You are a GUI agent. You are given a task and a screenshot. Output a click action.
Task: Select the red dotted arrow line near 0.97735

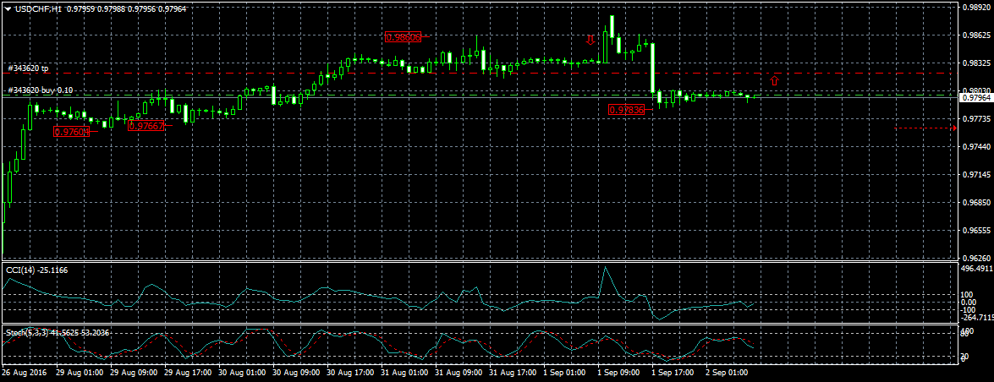[925, 128]
